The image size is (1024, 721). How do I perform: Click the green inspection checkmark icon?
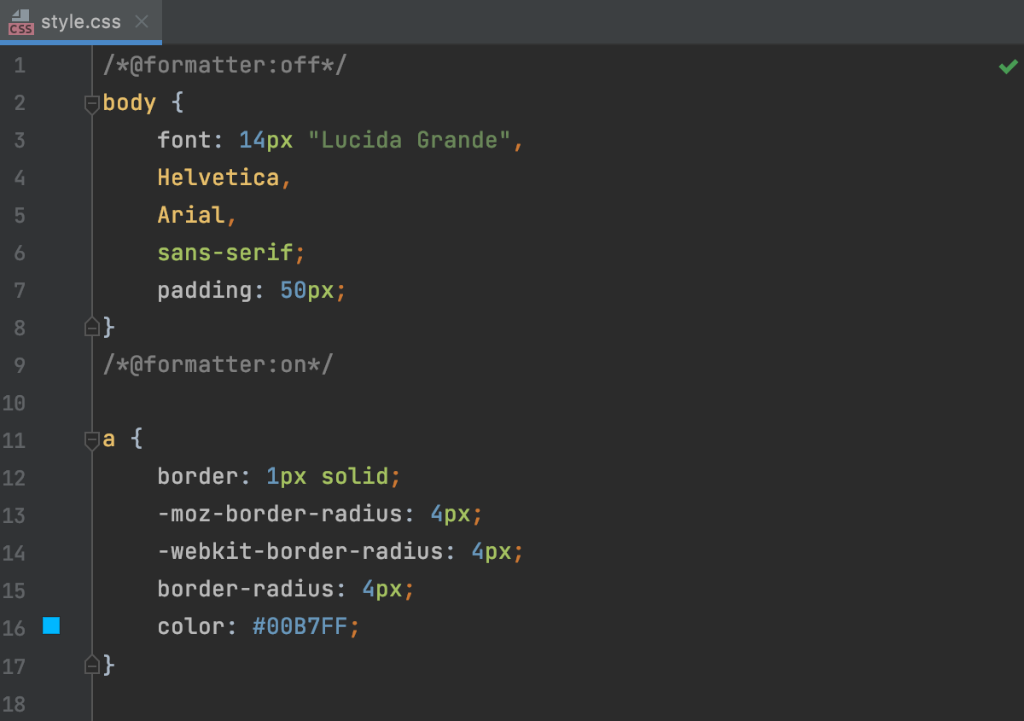(x=1008, y=67)
